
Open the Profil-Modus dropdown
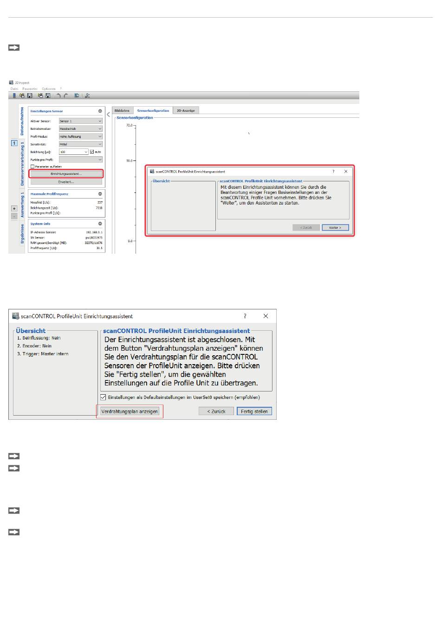(x=80, y=136)
